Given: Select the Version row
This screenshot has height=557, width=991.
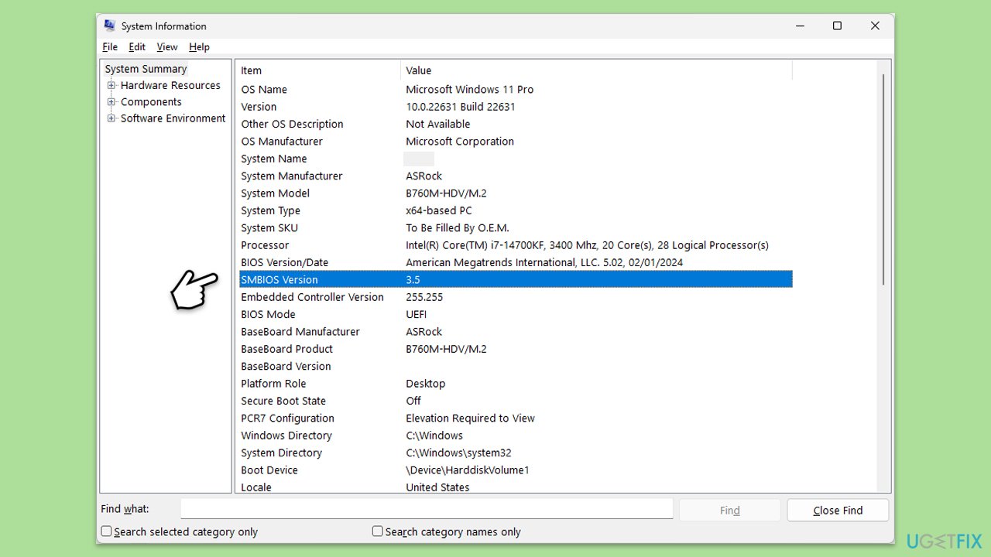Looking at the screenshot, I should tap(516, 107).
